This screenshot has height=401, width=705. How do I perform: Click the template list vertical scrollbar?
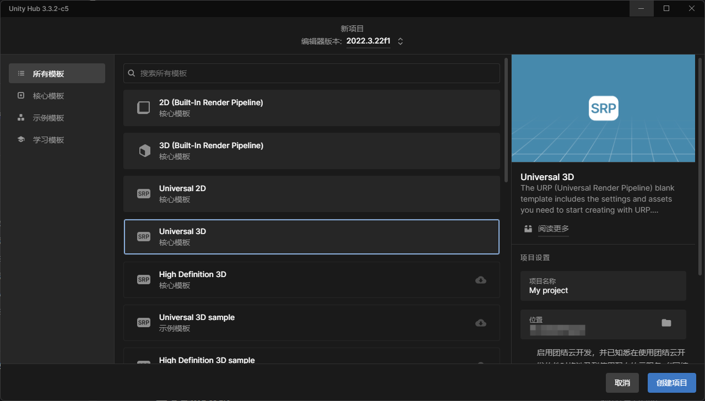[x=506, y=120]
